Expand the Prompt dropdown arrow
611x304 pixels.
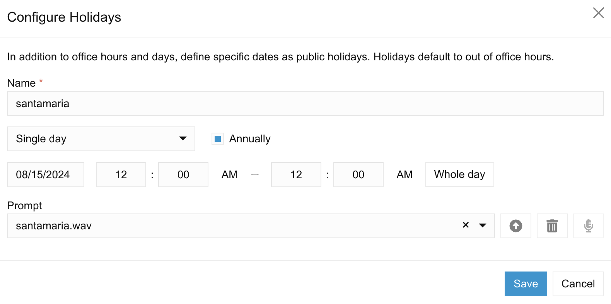pyautogui.click(x=482, y=225)
